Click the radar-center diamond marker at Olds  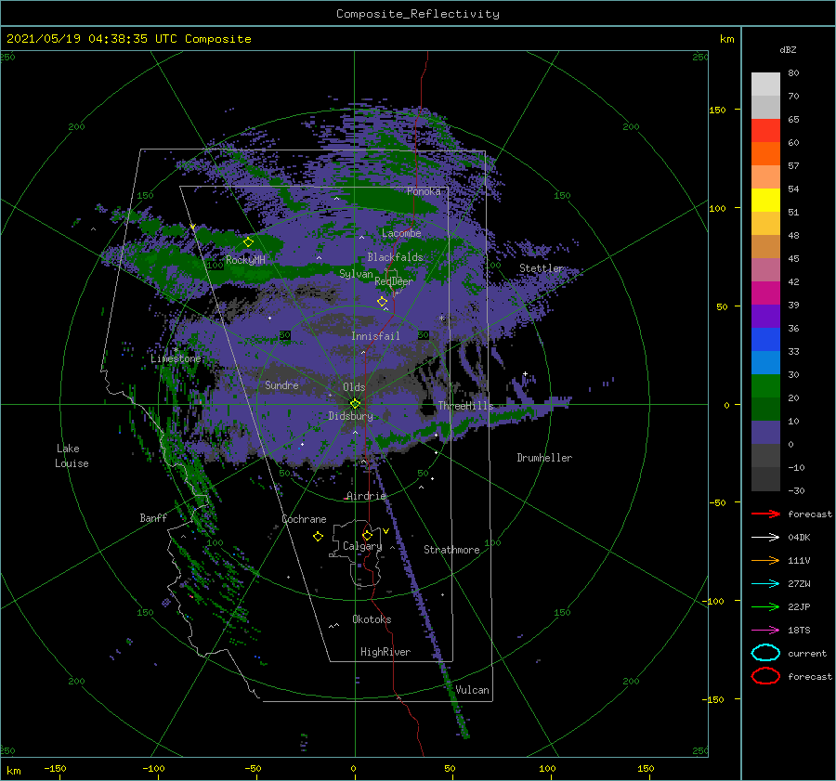point(355,404)
